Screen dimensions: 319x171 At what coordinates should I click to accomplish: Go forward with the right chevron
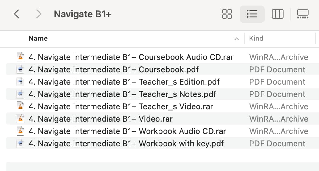[x=39, y=14]
